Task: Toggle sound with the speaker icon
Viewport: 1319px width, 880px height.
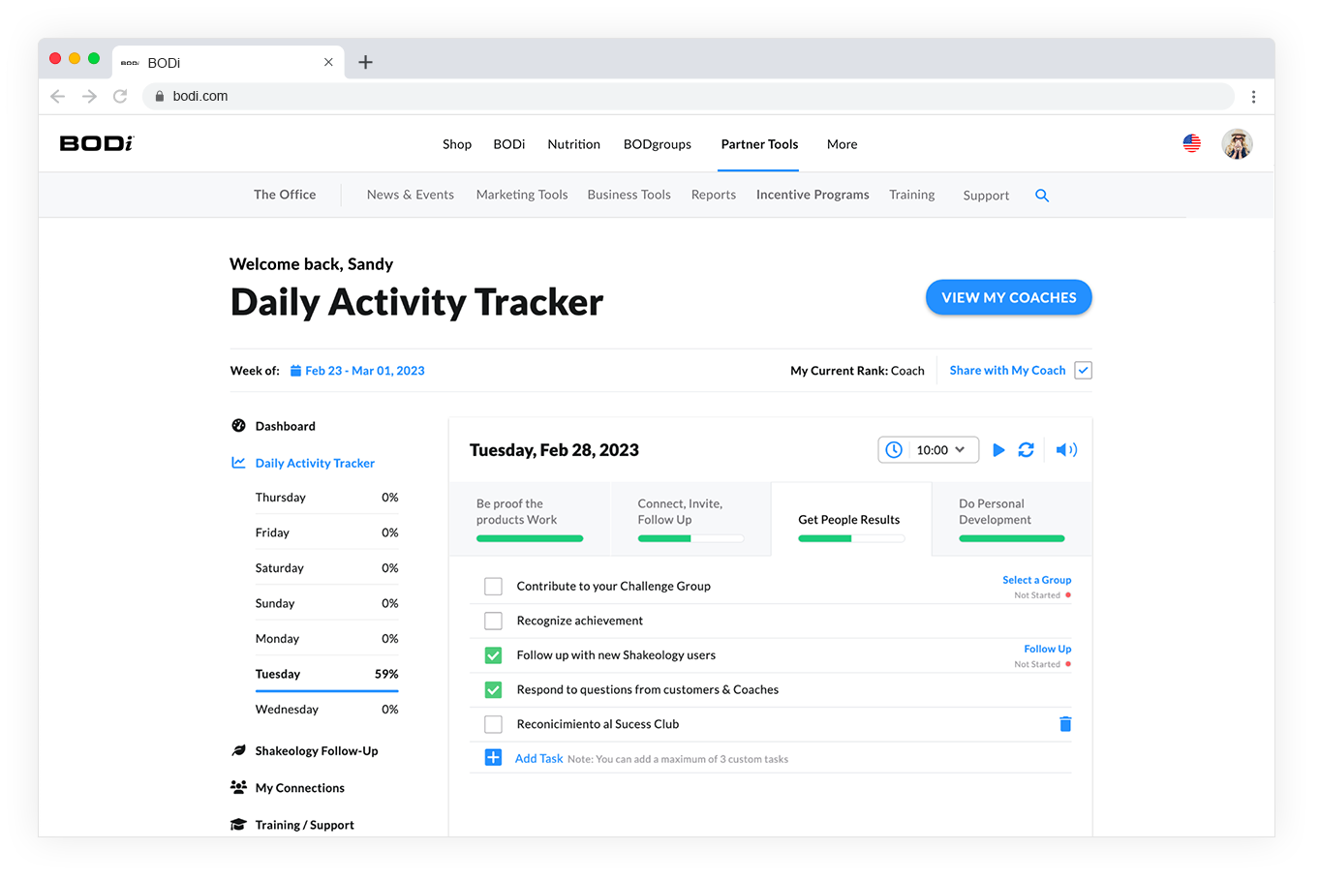Action: coord(1066,450)
